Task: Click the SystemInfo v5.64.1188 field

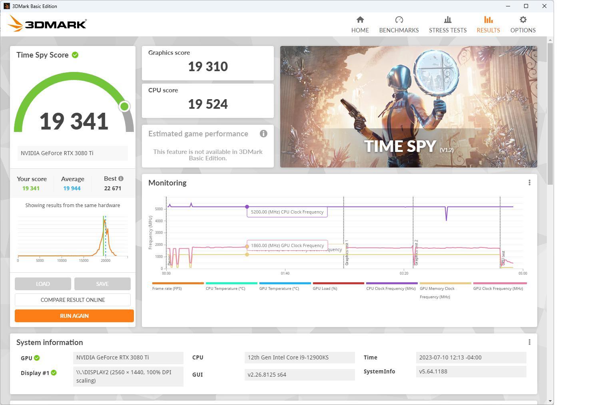Action: pyautogui.click(x=471, y=371)
